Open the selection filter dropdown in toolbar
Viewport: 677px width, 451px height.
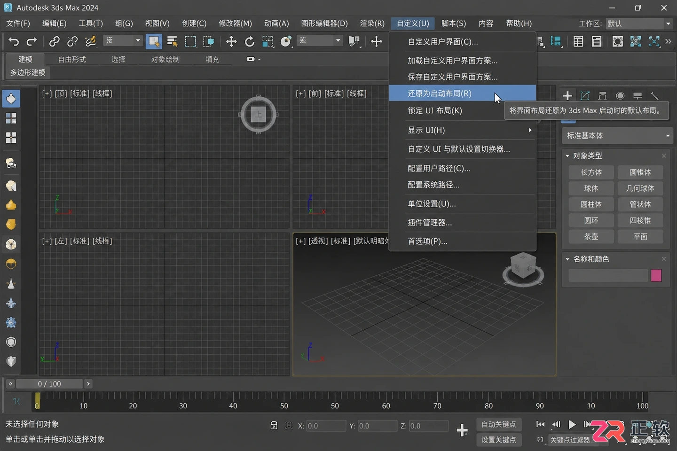(123, 41)
